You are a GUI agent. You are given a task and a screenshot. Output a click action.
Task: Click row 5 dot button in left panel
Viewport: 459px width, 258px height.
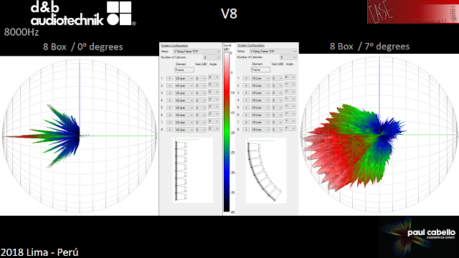pos(169,107)
